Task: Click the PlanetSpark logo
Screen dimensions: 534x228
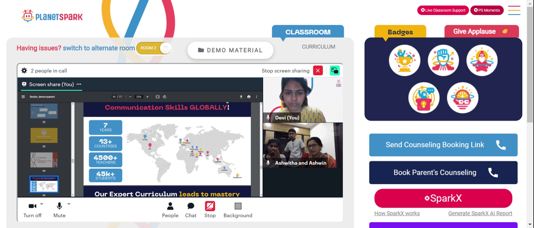Action: coord(52,16)
